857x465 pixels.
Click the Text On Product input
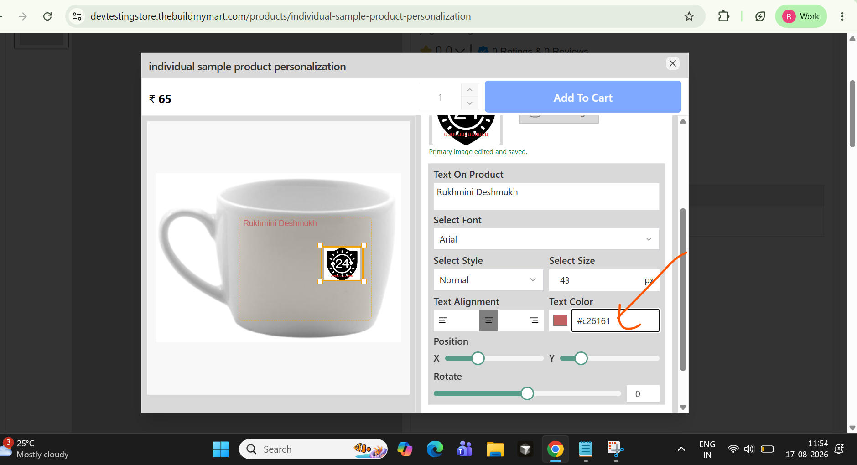pos(546,196)
